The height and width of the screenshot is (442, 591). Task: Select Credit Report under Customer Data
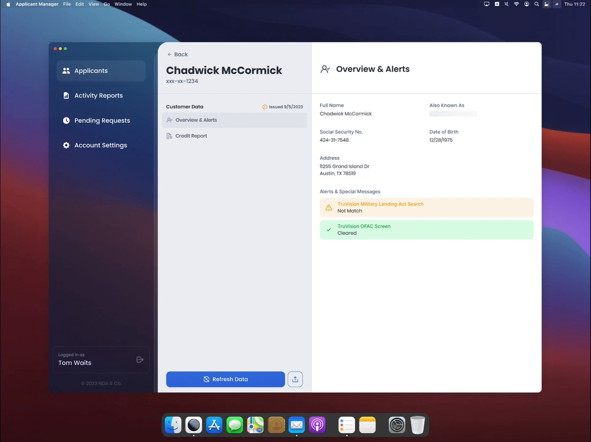point(192,135)
